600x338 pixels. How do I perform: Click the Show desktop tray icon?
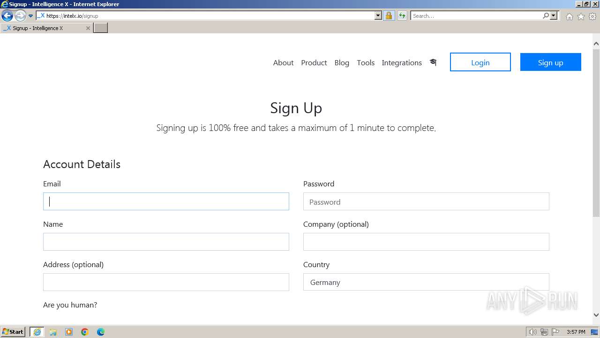[595, 332]
